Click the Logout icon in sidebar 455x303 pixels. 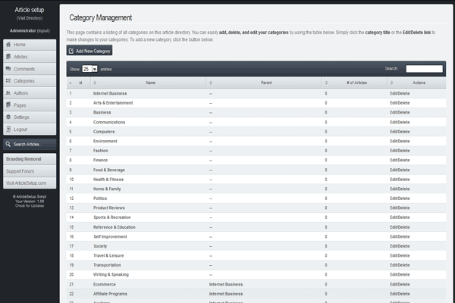point(8,130)
